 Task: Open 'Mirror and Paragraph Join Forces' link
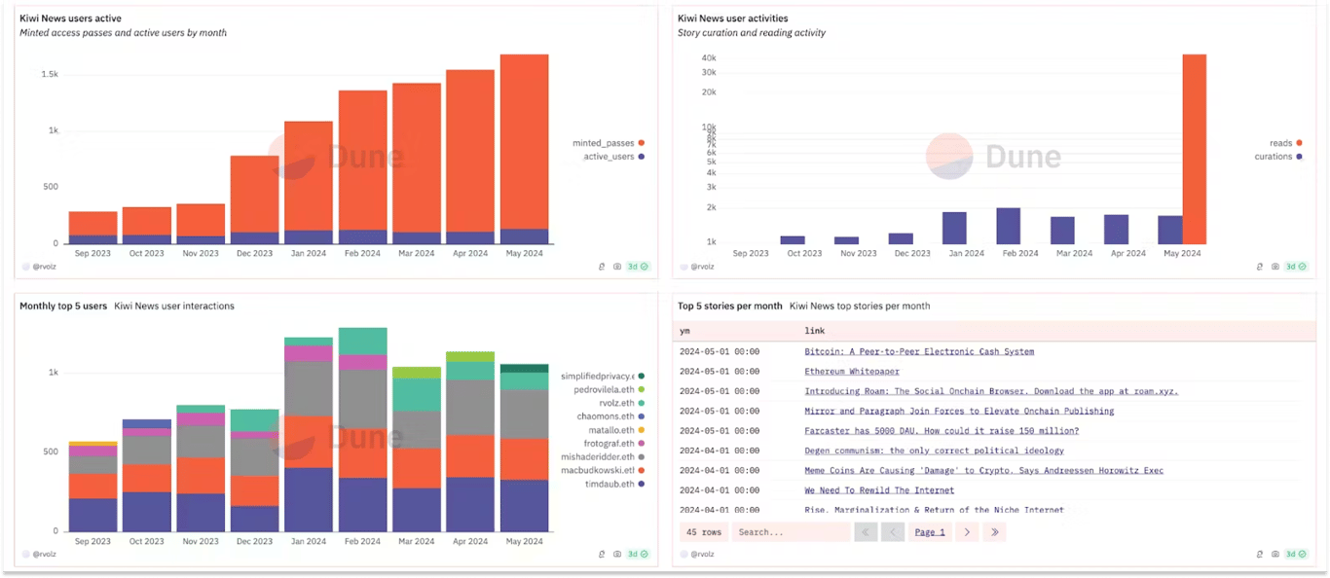[959, 411]
